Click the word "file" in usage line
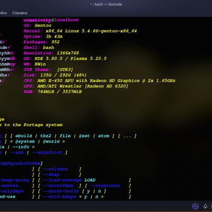The height and width of the screenshot is (212, 212). [65, 136]
